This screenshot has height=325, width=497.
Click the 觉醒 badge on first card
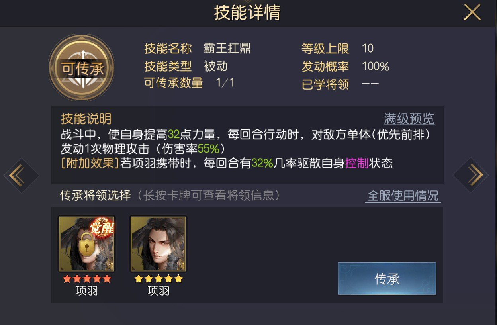(102, 228)
